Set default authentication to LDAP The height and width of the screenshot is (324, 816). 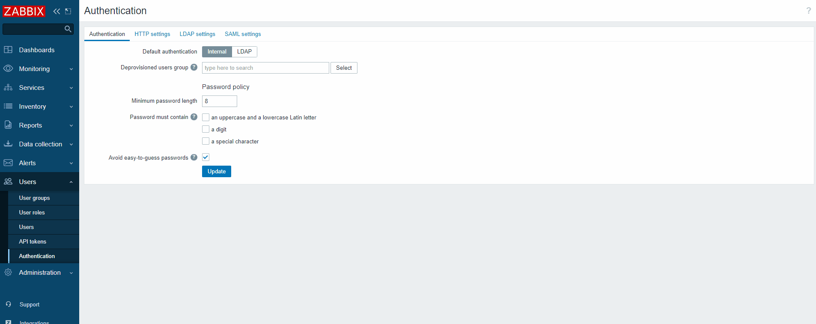tap(244, 52)
